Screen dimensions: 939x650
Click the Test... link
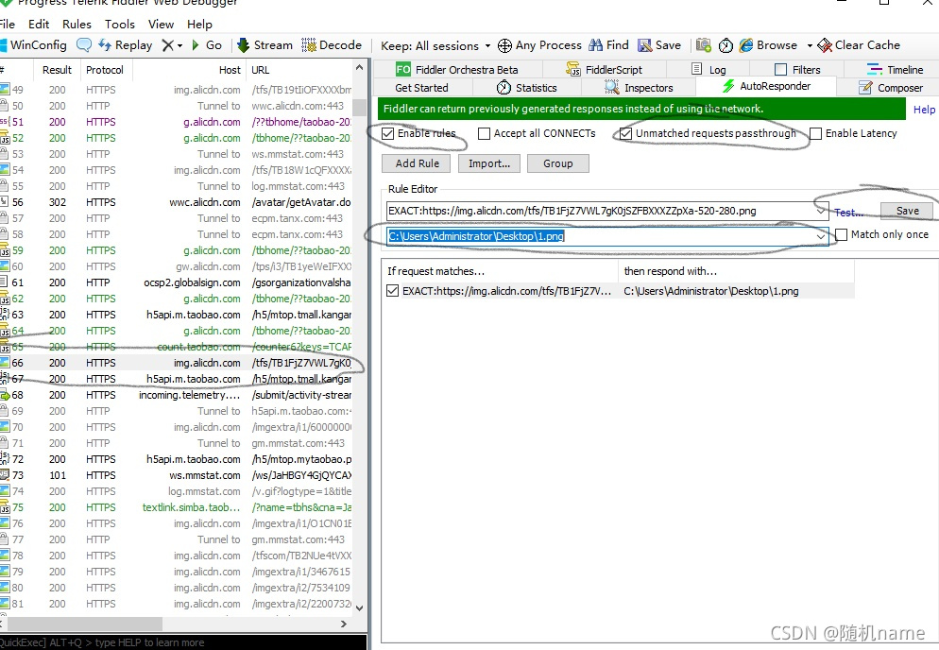tap(849, 213)
